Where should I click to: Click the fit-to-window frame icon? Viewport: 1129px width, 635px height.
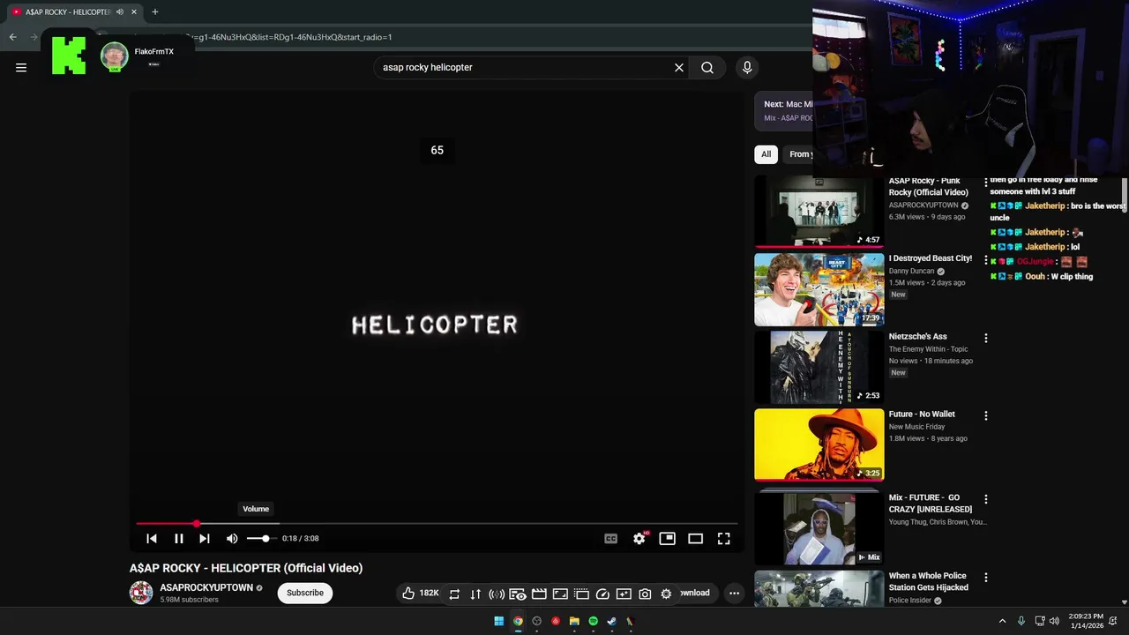coord(560,594)
